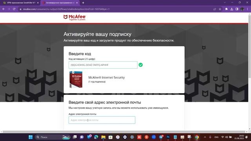Open the notifications bell icon

point(247,137)
